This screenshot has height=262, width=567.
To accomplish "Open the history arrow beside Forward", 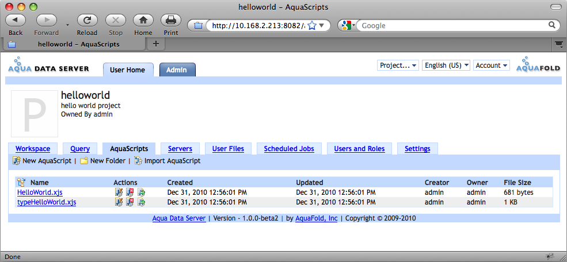I will click(x=67, y=25).
